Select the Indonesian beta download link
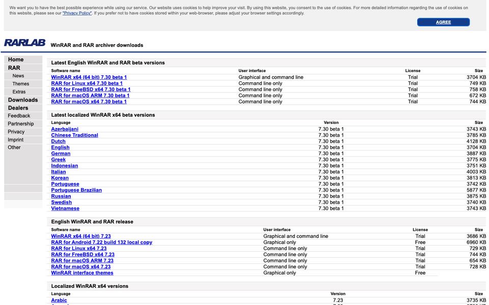Image resolution: width=489 pixels, height=305 pixels. point(65,166)
